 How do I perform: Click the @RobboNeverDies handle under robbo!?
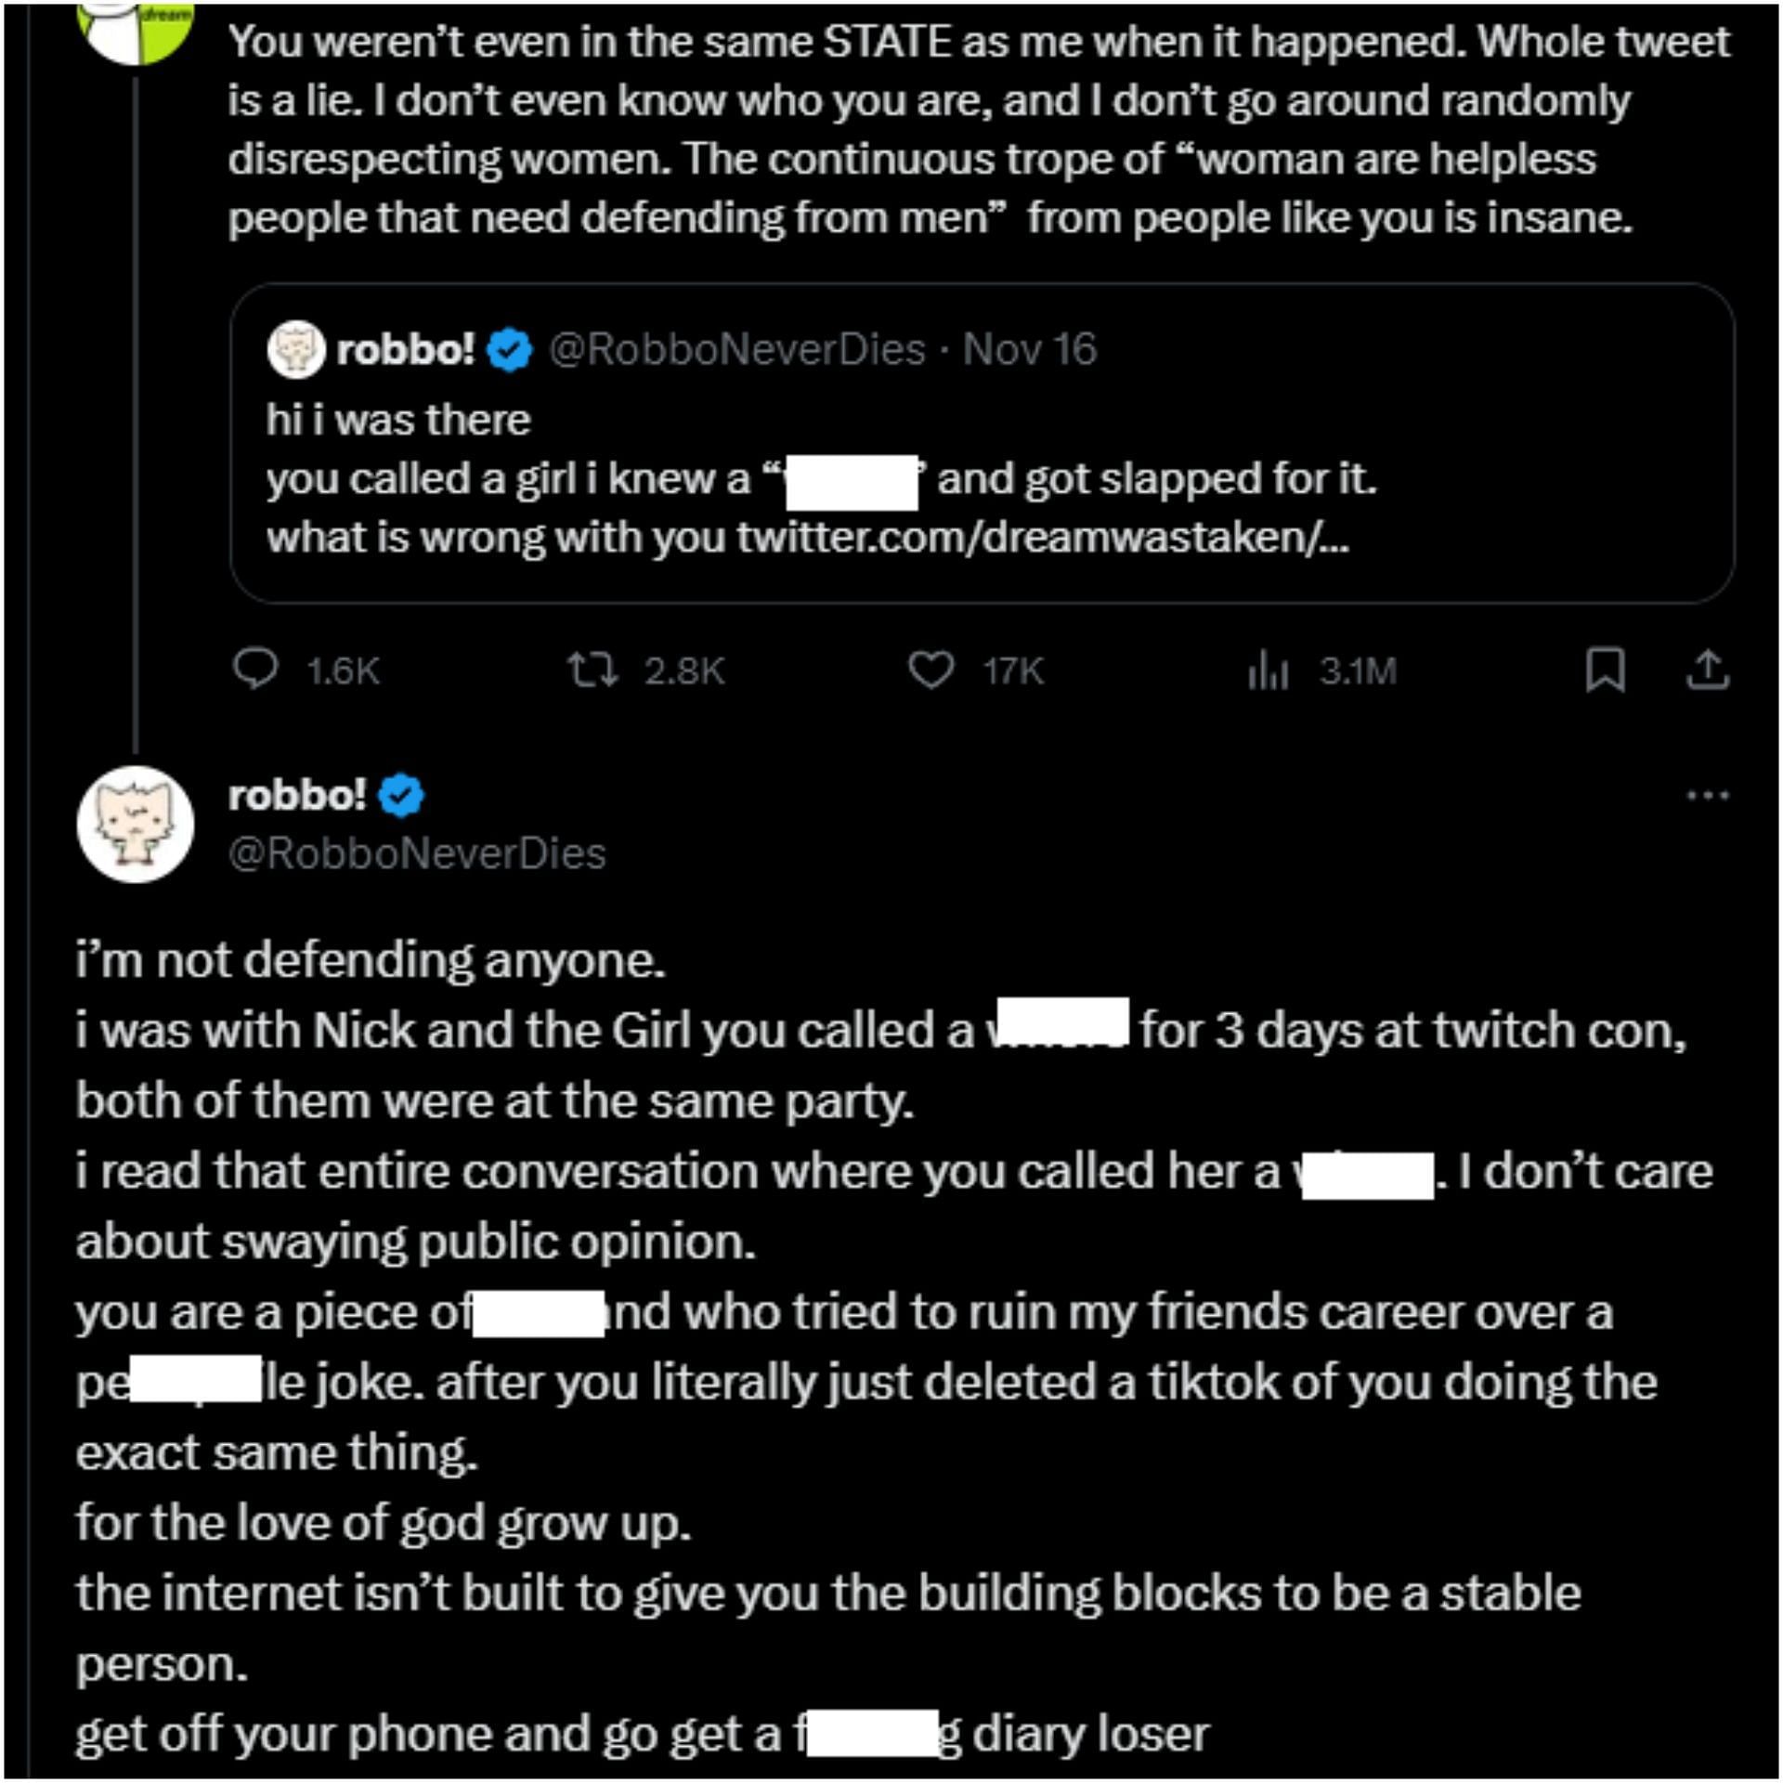[x=417, y=853]
